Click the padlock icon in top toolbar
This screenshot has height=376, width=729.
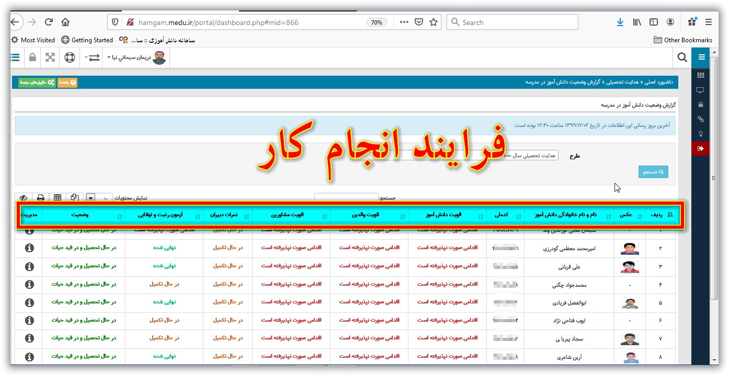click(x=32, y=57)
